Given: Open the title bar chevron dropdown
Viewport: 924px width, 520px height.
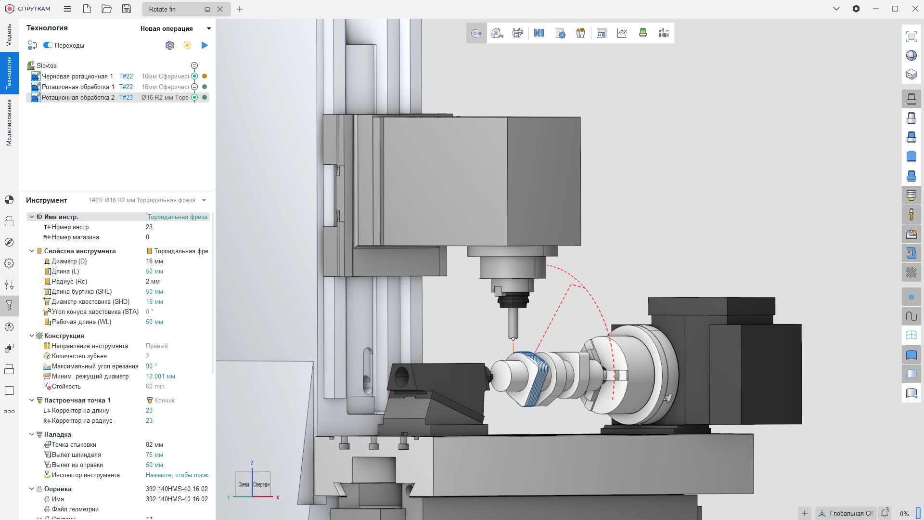Looking at the screenshot, I should 836,9.
